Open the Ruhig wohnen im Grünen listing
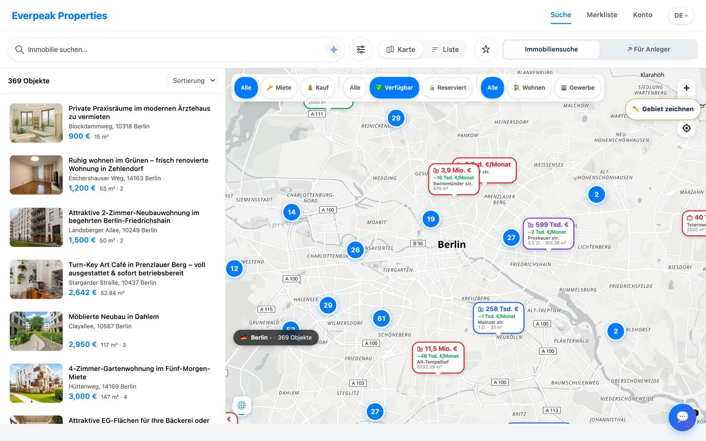Image resolution: width=706 pixels, height=441 pixels. (x=113, y=175)
